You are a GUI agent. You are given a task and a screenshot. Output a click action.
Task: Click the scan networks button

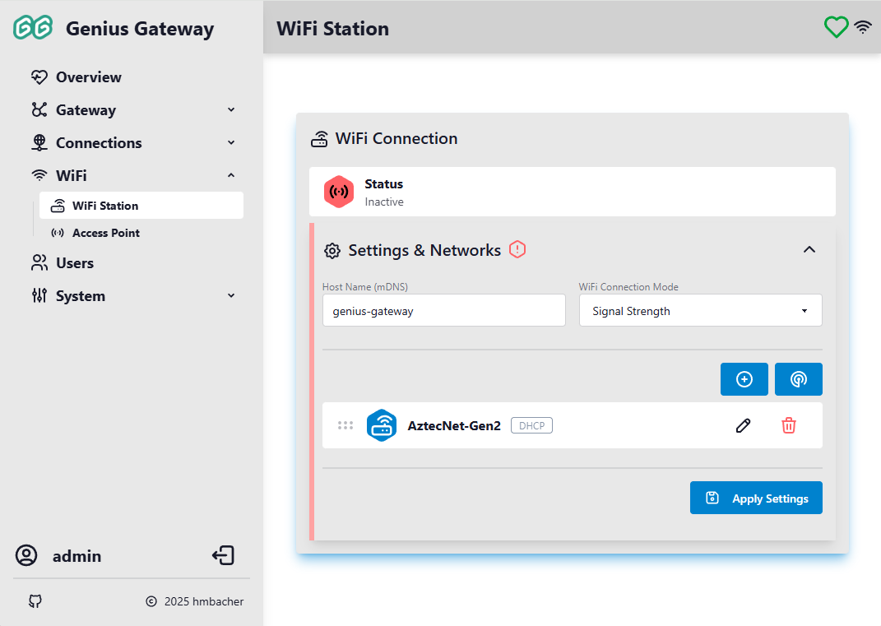point(798,379)
